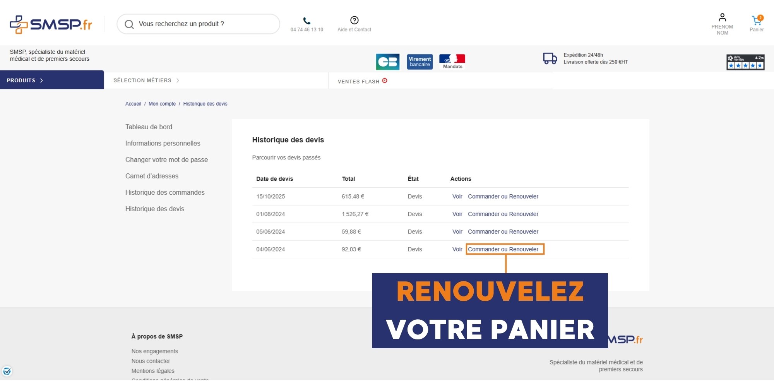Expand the SÉLECTION MÉTIERS menu
Viewport: 774px width, 387px height.
point(146,80)
